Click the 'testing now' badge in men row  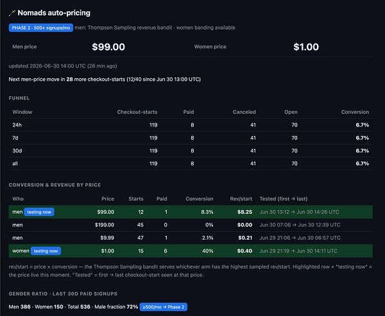point(39,212)
